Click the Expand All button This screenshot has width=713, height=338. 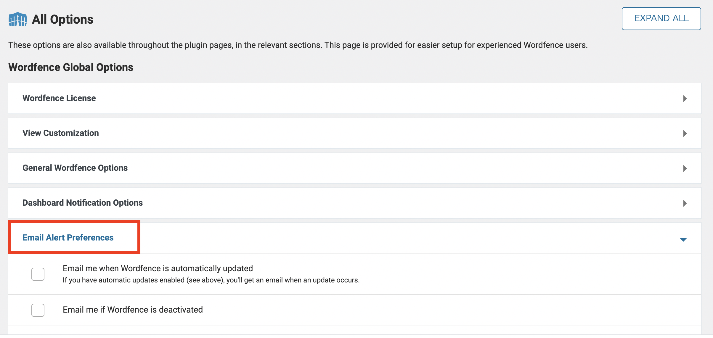[x=661, y=18]
